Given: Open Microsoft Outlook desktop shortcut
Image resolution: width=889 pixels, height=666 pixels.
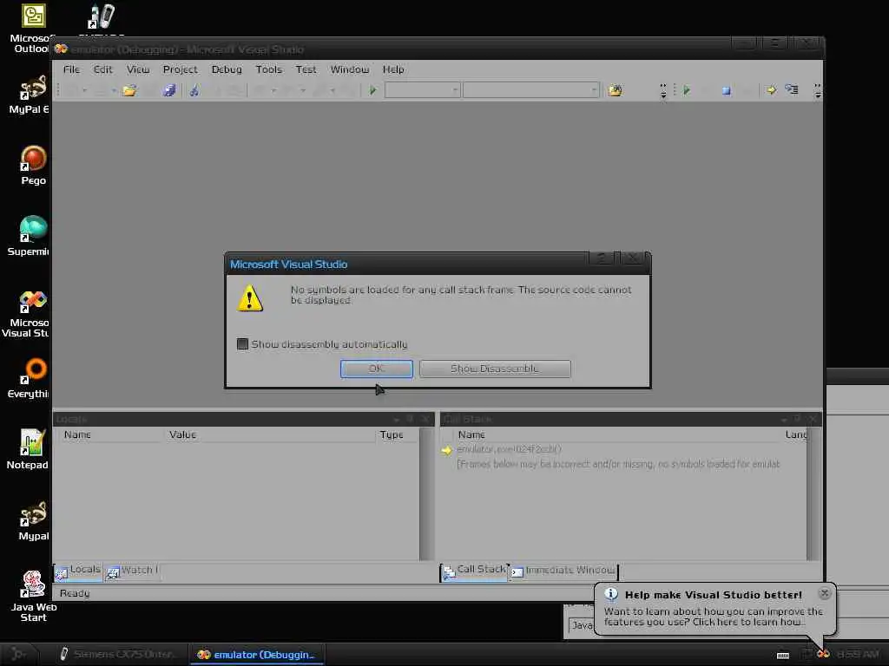Looking at the screenshot, I should [32, 29].
